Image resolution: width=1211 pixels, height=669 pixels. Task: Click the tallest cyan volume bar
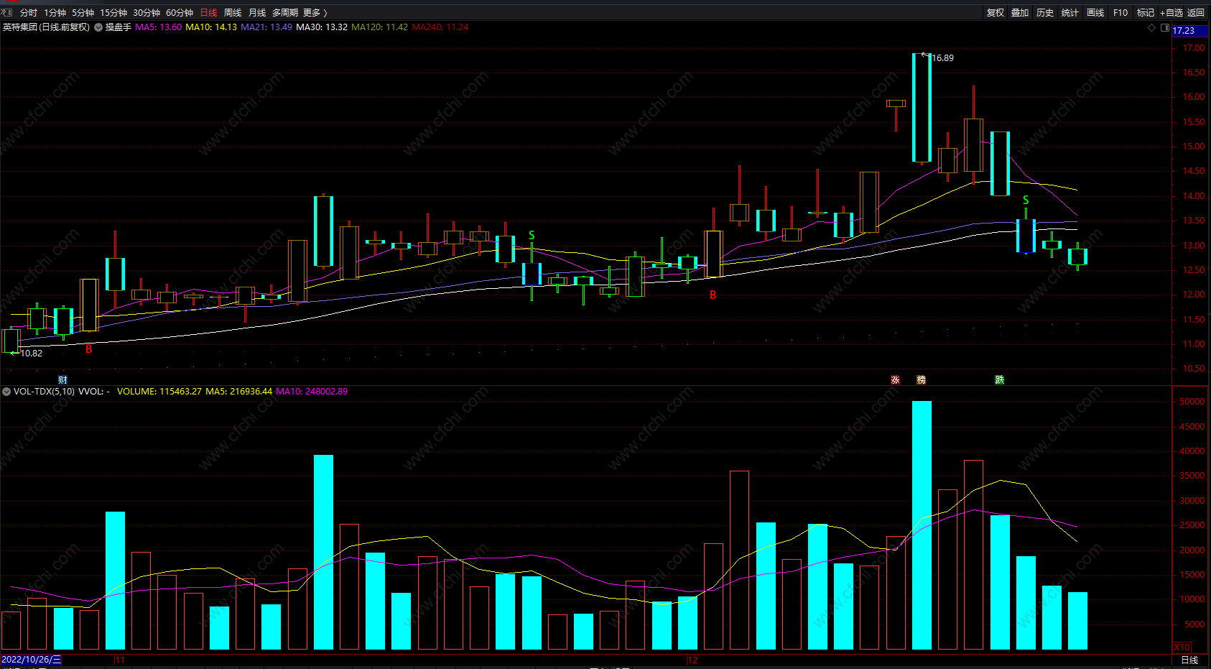922,525
